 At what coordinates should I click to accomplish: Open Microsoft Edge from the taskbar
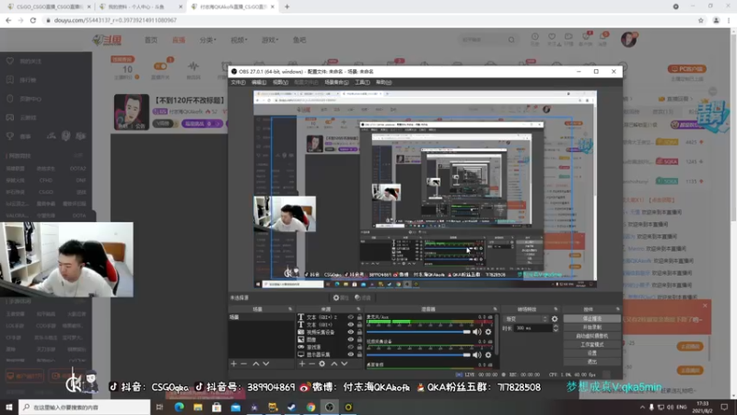(x=179, y=407)
